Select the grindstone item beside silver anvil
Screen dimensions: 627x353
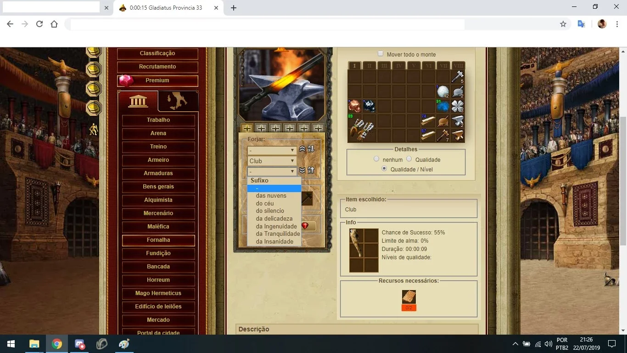click(x=442, y=121)
